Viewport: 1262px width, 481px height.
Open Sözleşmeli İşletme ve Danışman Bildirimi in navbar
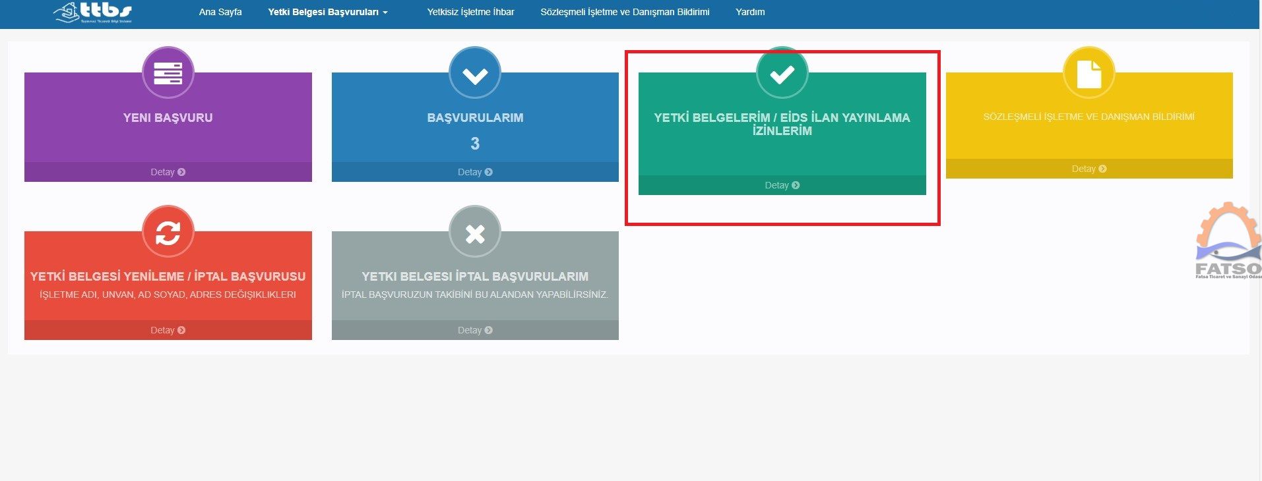point(625,12)
